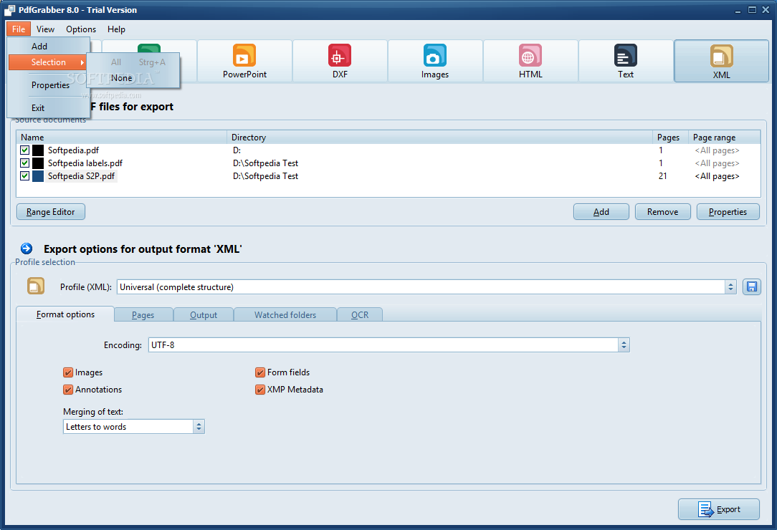Click the blue arrow icon beside Export options
Viewport: 777px width, 530px height.
27,249
